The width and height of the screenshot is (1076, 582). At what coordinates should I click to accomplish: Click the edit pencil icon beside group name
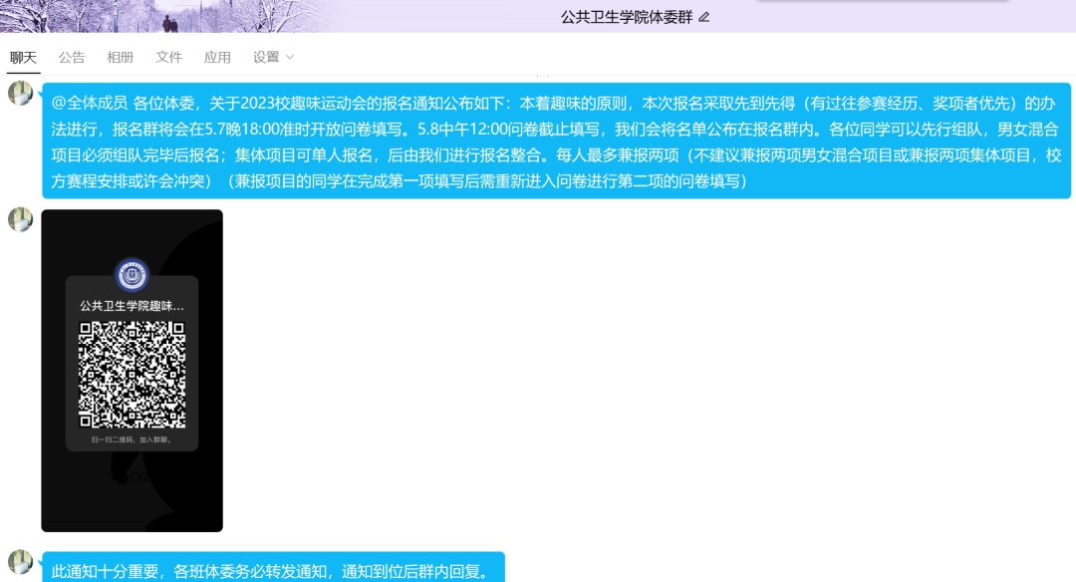704,17
